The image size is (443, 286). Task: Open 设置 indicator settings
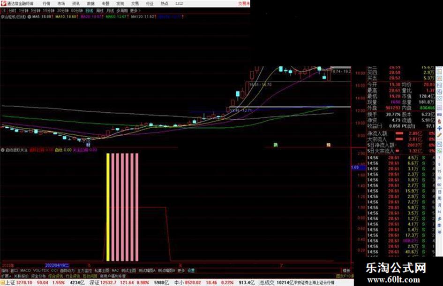coord(191,271)
